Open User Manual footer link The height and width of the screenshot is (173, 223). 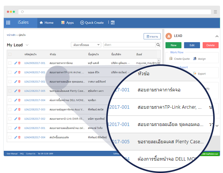[12, 154]
